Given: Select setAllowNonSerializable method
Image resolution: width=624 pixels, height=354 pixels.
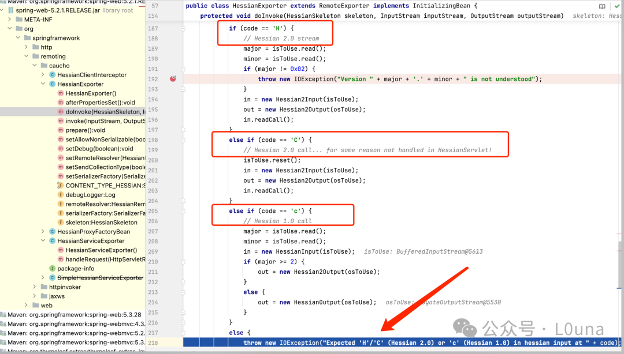Looking at the screenshot, I should [106, 140].
